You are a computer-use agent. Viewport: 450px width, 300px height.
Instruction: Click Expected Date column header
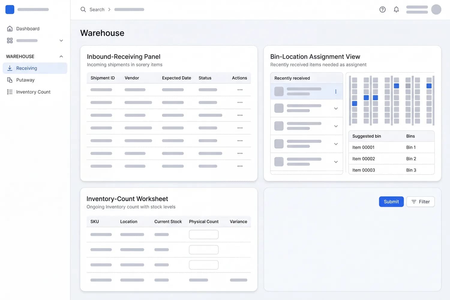176,78
